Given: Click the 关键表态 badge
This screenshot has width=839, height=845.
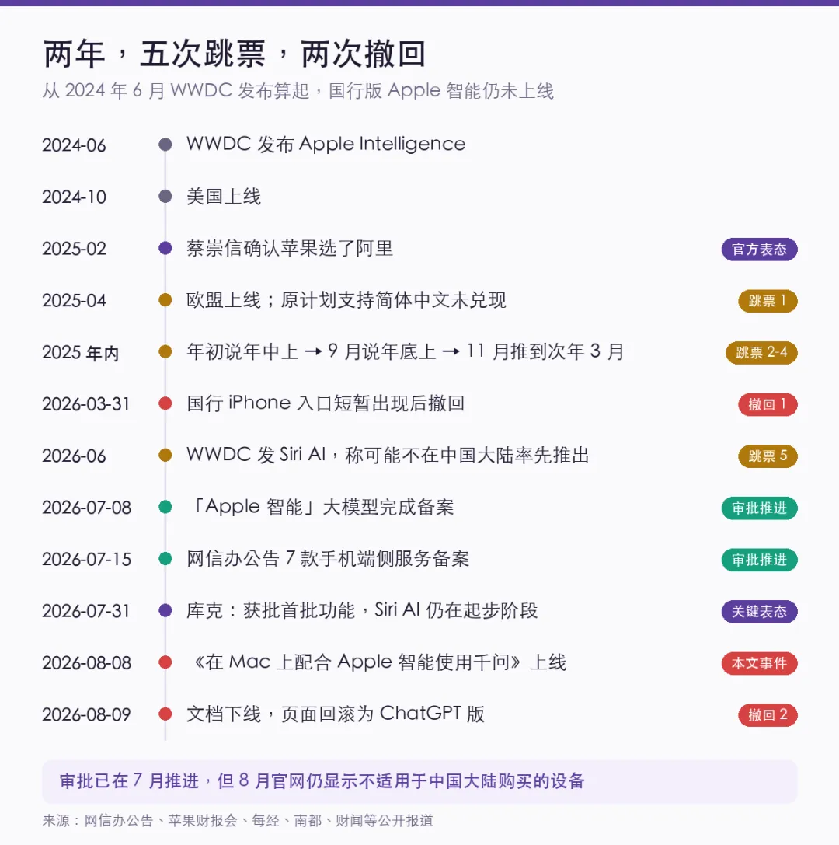Looking at the screenshot, I should pos(759,611).
